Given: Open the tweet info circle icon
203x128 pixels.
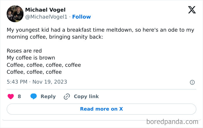Looking at the screenshot, I should point(192,82).
